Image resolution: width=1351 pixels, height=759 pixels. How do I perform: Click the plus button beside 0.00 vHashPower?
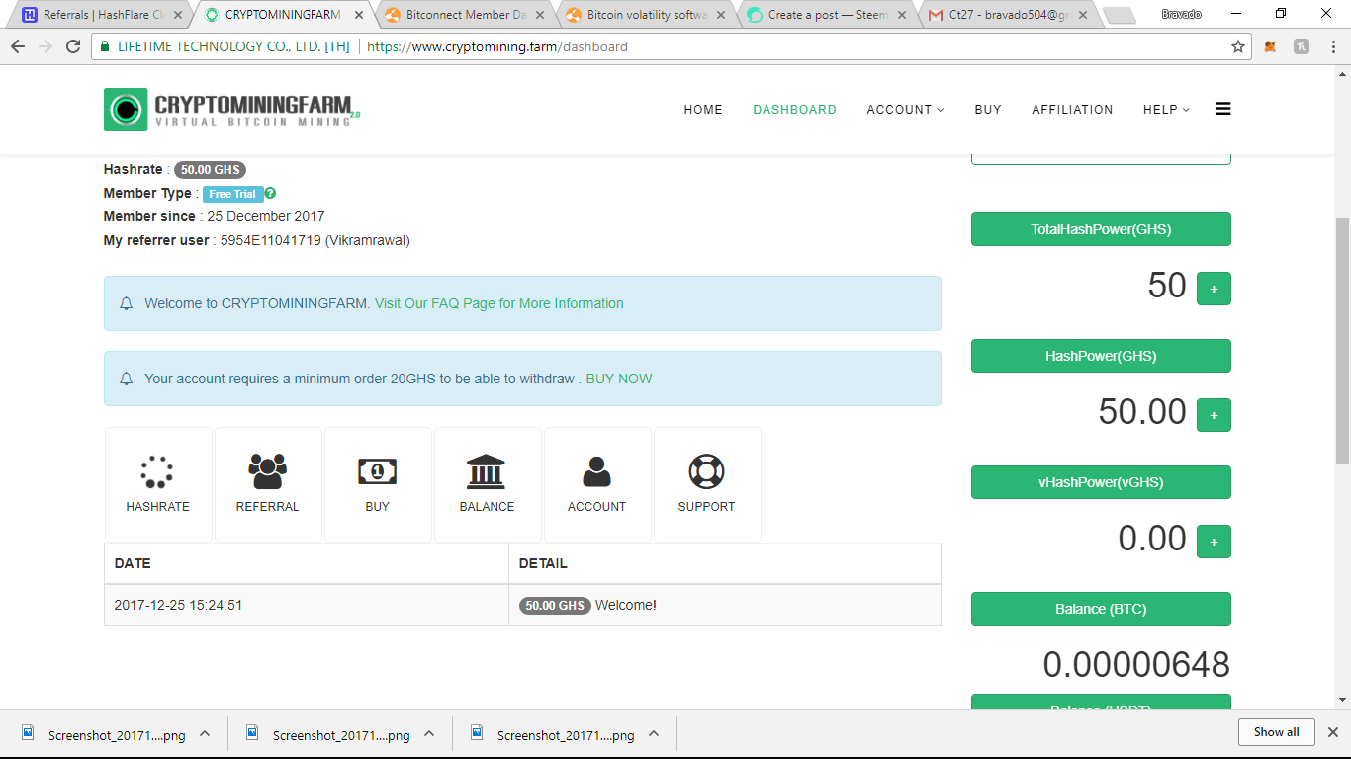[x=1214, y=542]
